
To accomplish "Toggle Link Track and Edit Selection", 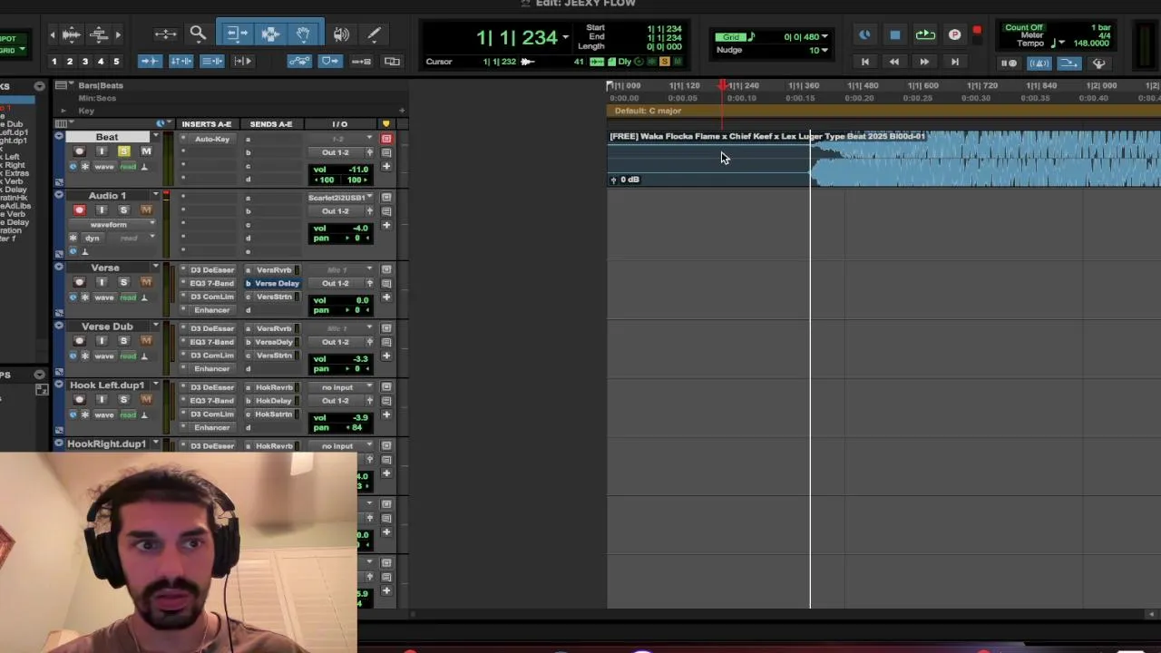I will coord(211,61).
